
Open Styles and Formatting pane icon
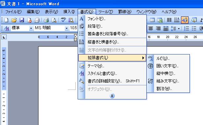7,28
